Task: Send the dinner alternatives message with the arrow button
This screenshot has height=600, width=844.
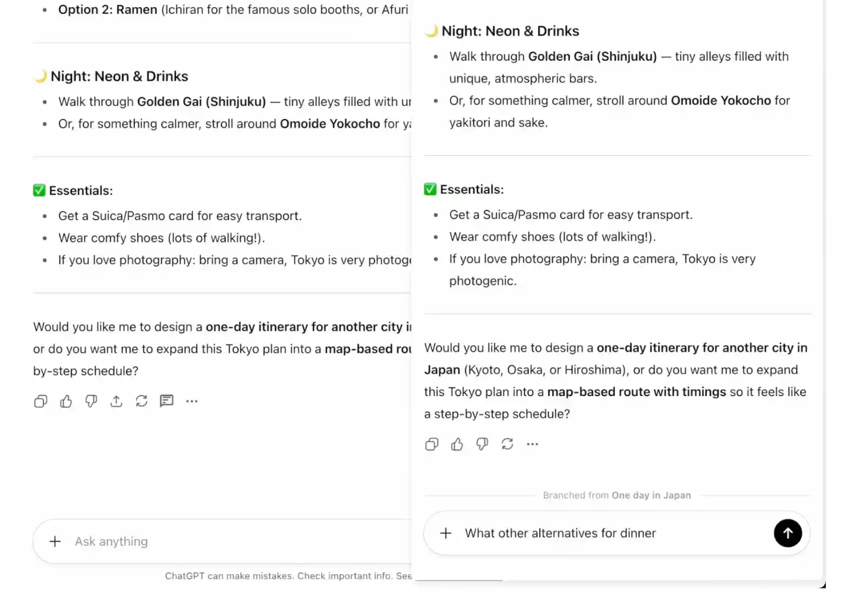Action: pos(788,533)
